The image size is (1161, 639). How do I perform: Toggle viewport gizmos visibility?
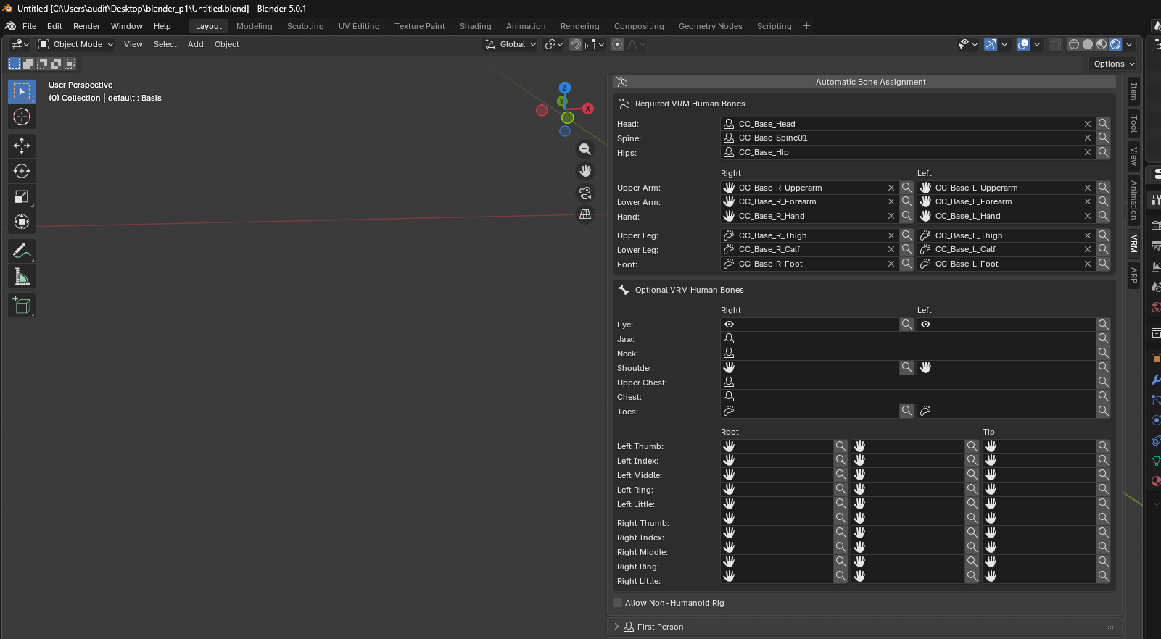[x=990, y=44]
